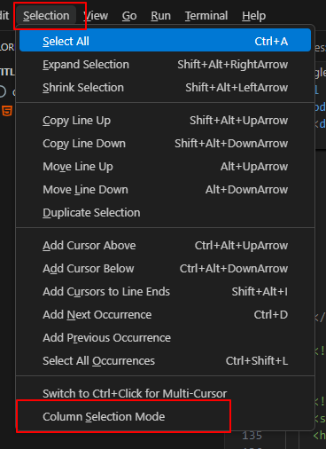326x449 pixels.
Task: Click the circle icon in the sidebar
Action: (3, 91)
